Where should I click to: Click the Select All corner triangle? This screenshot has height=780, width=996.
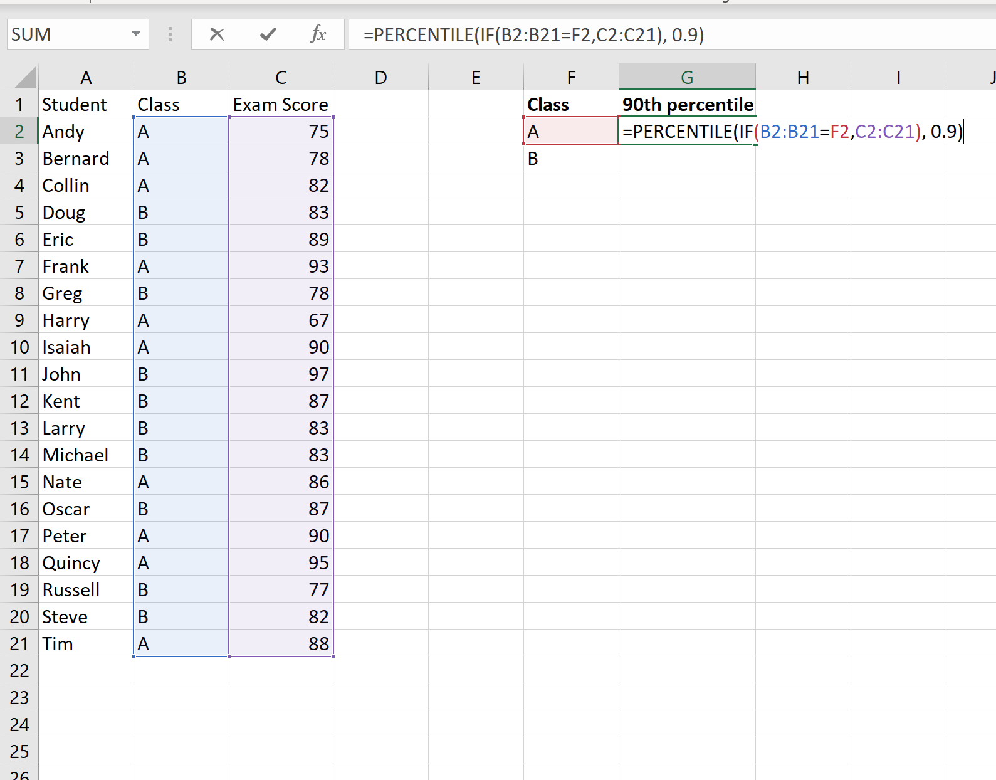point(25,78)
